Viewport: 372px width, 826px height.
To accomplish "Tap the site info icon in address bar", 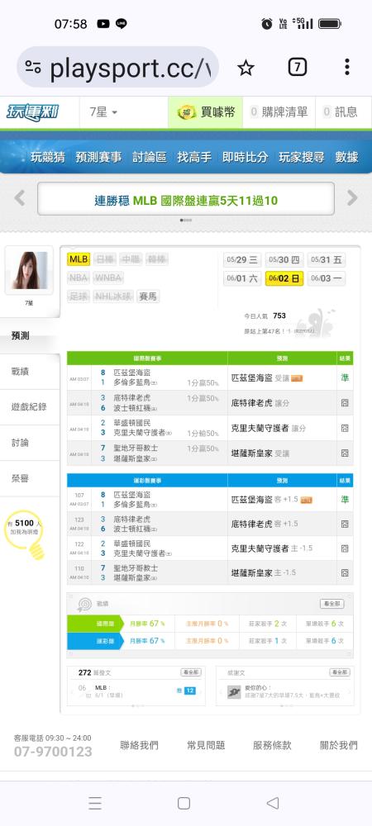I will click(x=33, y=67).
